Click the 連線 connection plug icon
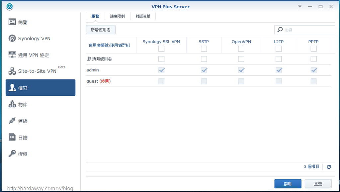Screen dimensions: 340x192 (12, 121)
